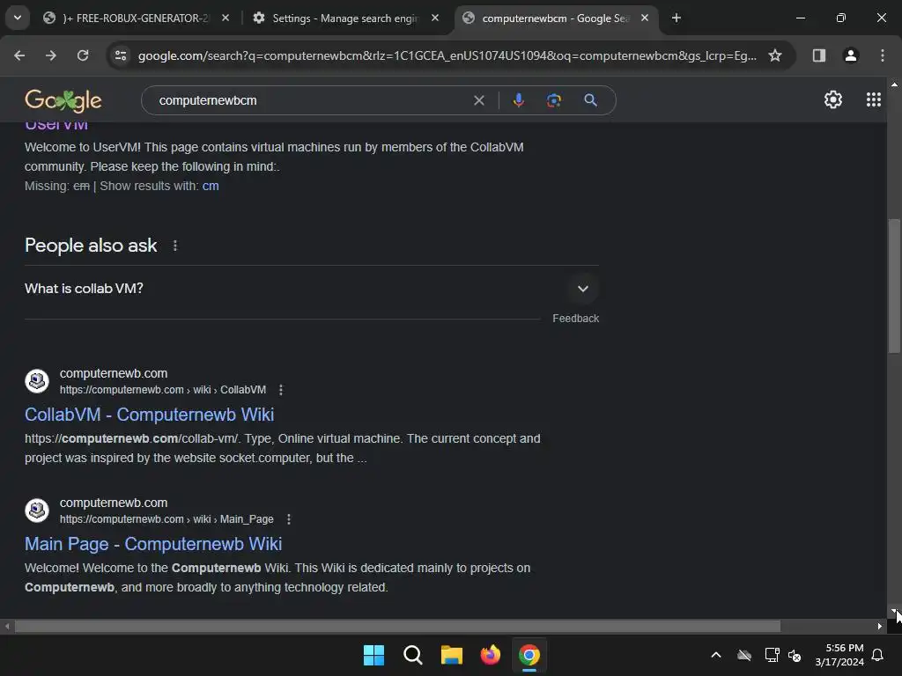The width and height of the screenshot is (902, 676).
Task: Open Chrome three-dot menu
Action: (x=883, y=55)
